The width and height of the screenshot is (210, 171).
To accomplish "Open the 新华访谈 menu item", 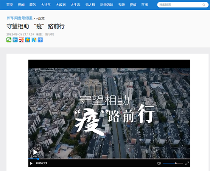I will point(107,5).
